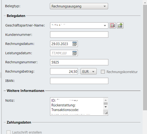Open the EUR currency dropdown
This screenshot has height=134, width=147.
pos(89,72)
